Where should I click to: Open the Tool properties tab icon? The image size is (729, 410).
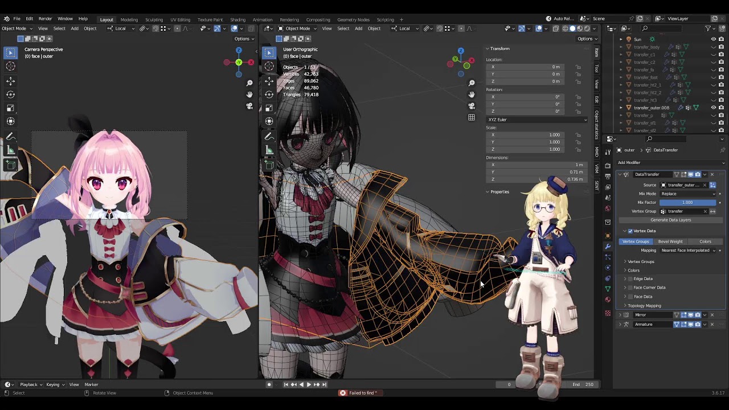coord(608,151)
